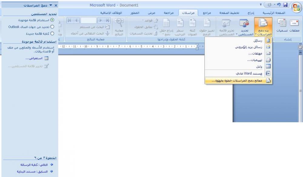
Task: Close the Mail Merge task pane
Action: click(56, 5)
